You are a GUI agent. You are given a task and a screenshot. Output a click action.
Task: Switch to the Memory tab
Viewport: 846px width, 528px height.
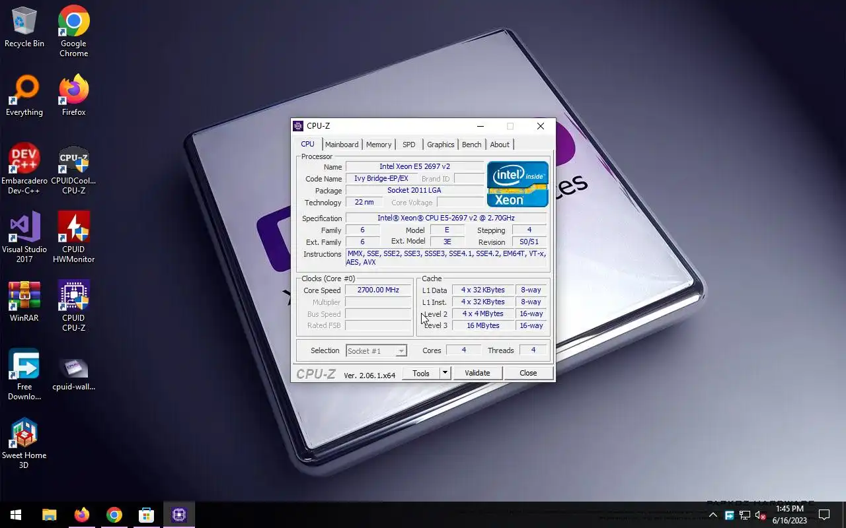[379, 145]
